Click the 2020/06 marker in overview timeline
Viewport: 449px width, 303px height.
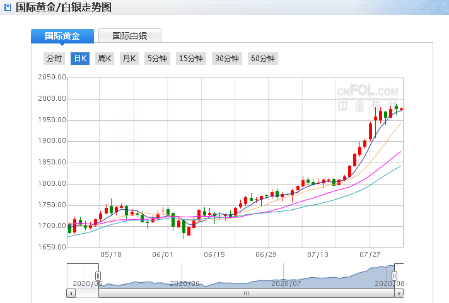[x=185, y=283]
